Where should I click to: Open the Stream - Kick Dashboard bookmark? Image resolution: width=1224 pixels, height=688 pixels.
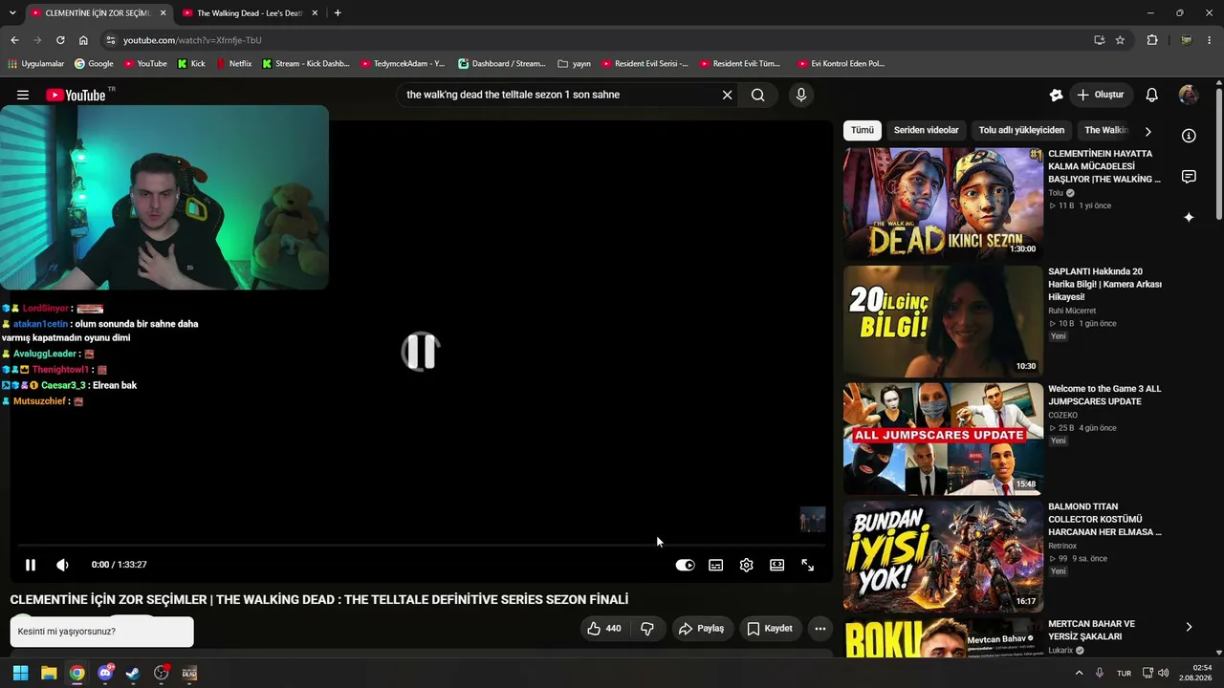(x=306, y=64)
